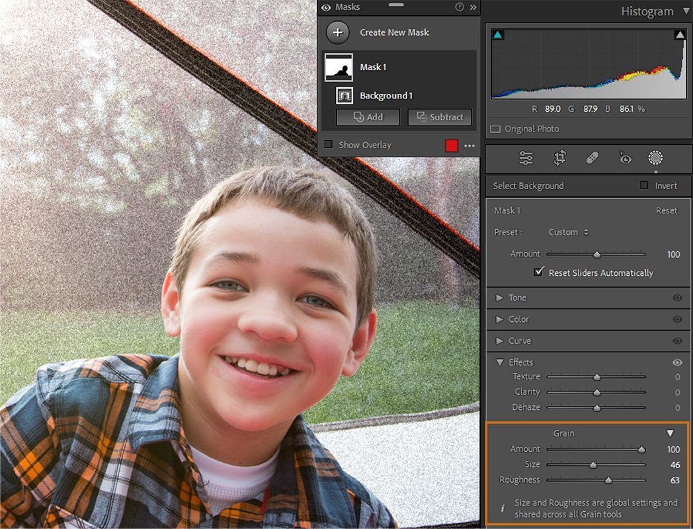Click the Mask 1 Reset label
693x529 pixels.
coord(667,210)
